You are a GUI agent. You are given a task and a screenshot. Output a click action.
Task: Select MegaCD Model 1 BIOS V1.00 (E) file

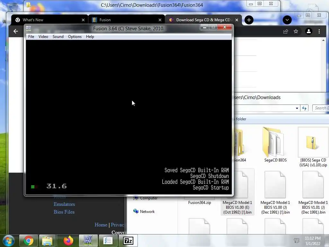237,192
